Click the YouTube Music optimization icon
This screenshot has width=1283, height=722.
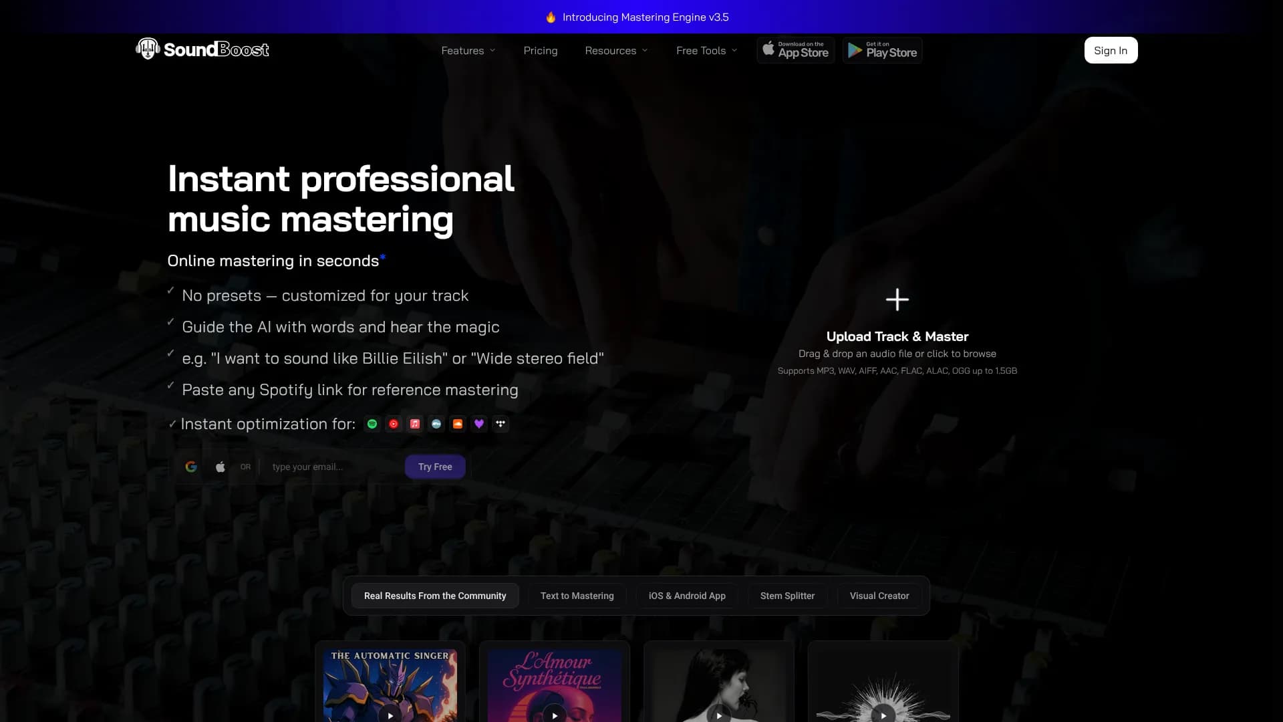394,424
